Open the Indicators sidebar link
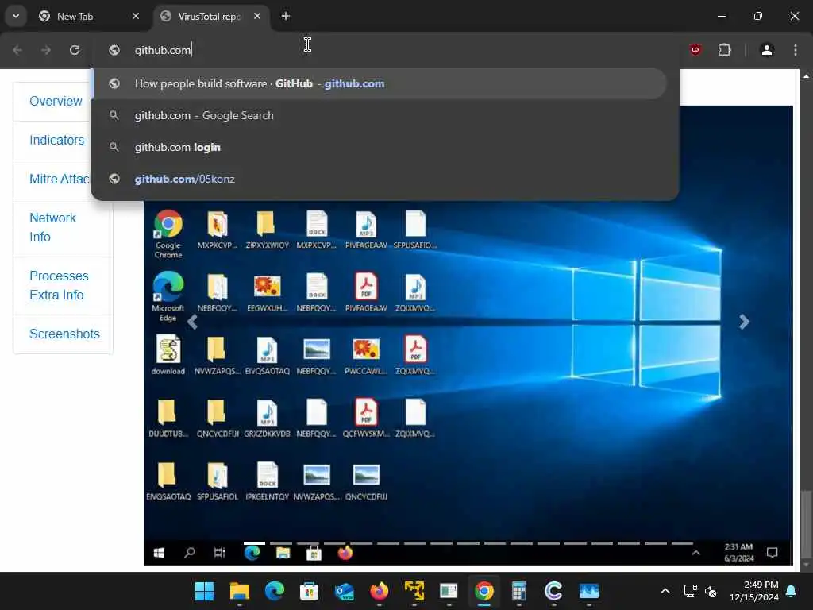The image size is (813, 610). [56, 140]
